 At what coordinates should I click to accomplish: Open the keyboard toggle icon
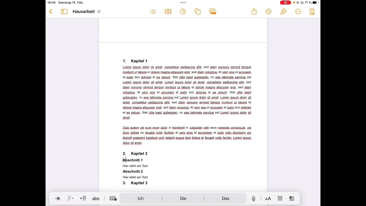tap(113, 198)
